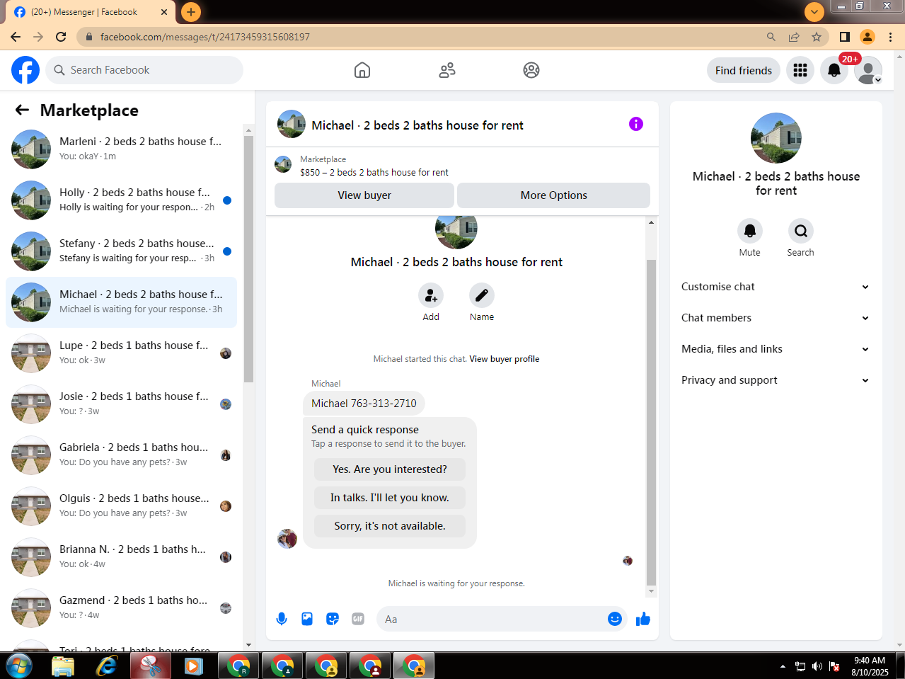Click the Add people icon
The height and width of the screenshot is (679, 905).
point(431,295)
